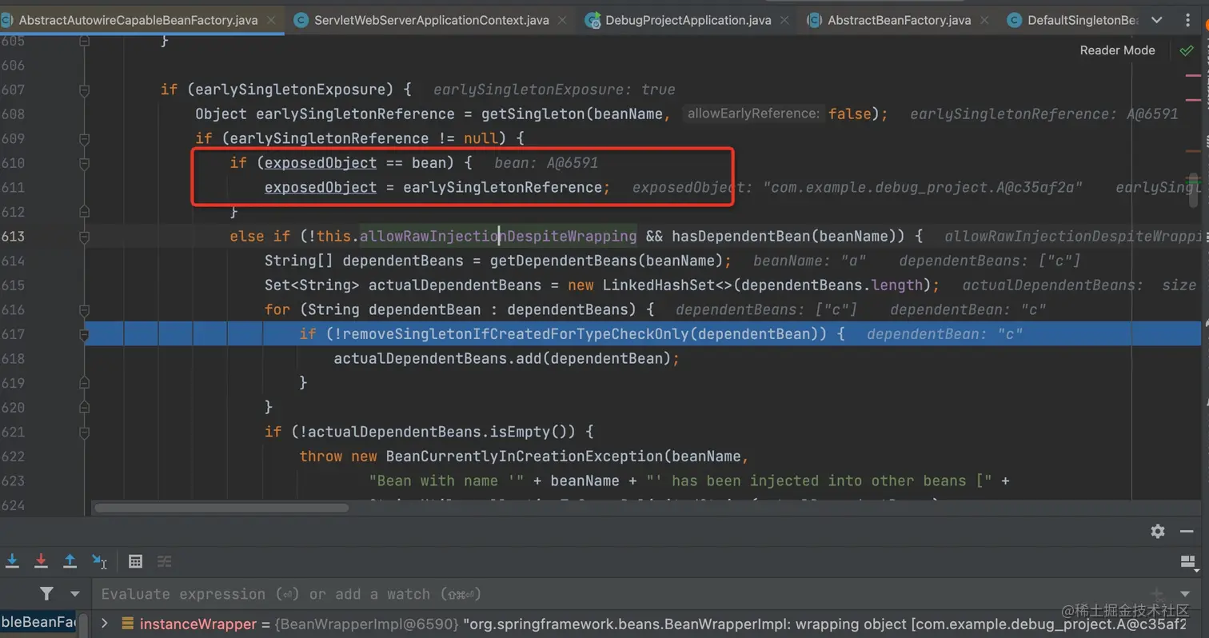
Task: Select the selected frame row in Frames list
Action: 38,623
